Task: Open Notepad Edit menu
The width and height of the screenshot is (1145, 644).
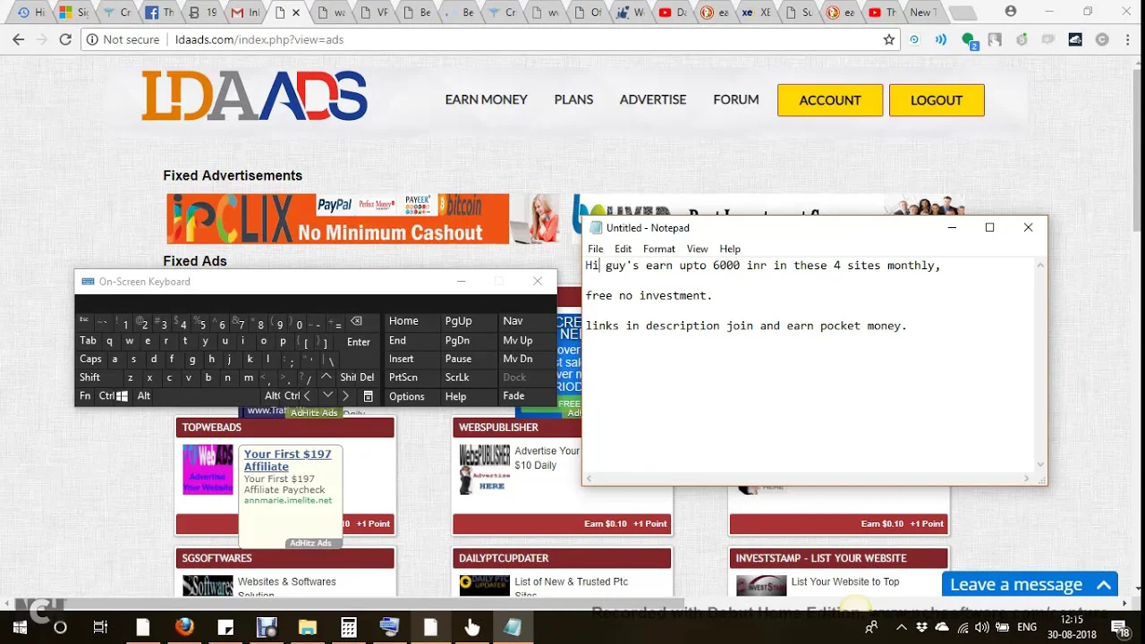Action: pos(623,249)
